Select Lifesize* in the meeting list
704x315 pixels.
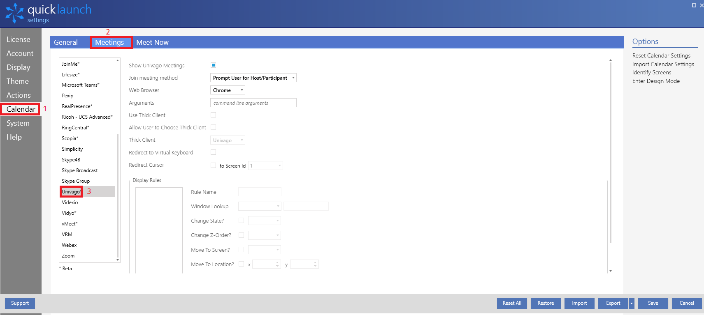87,74
